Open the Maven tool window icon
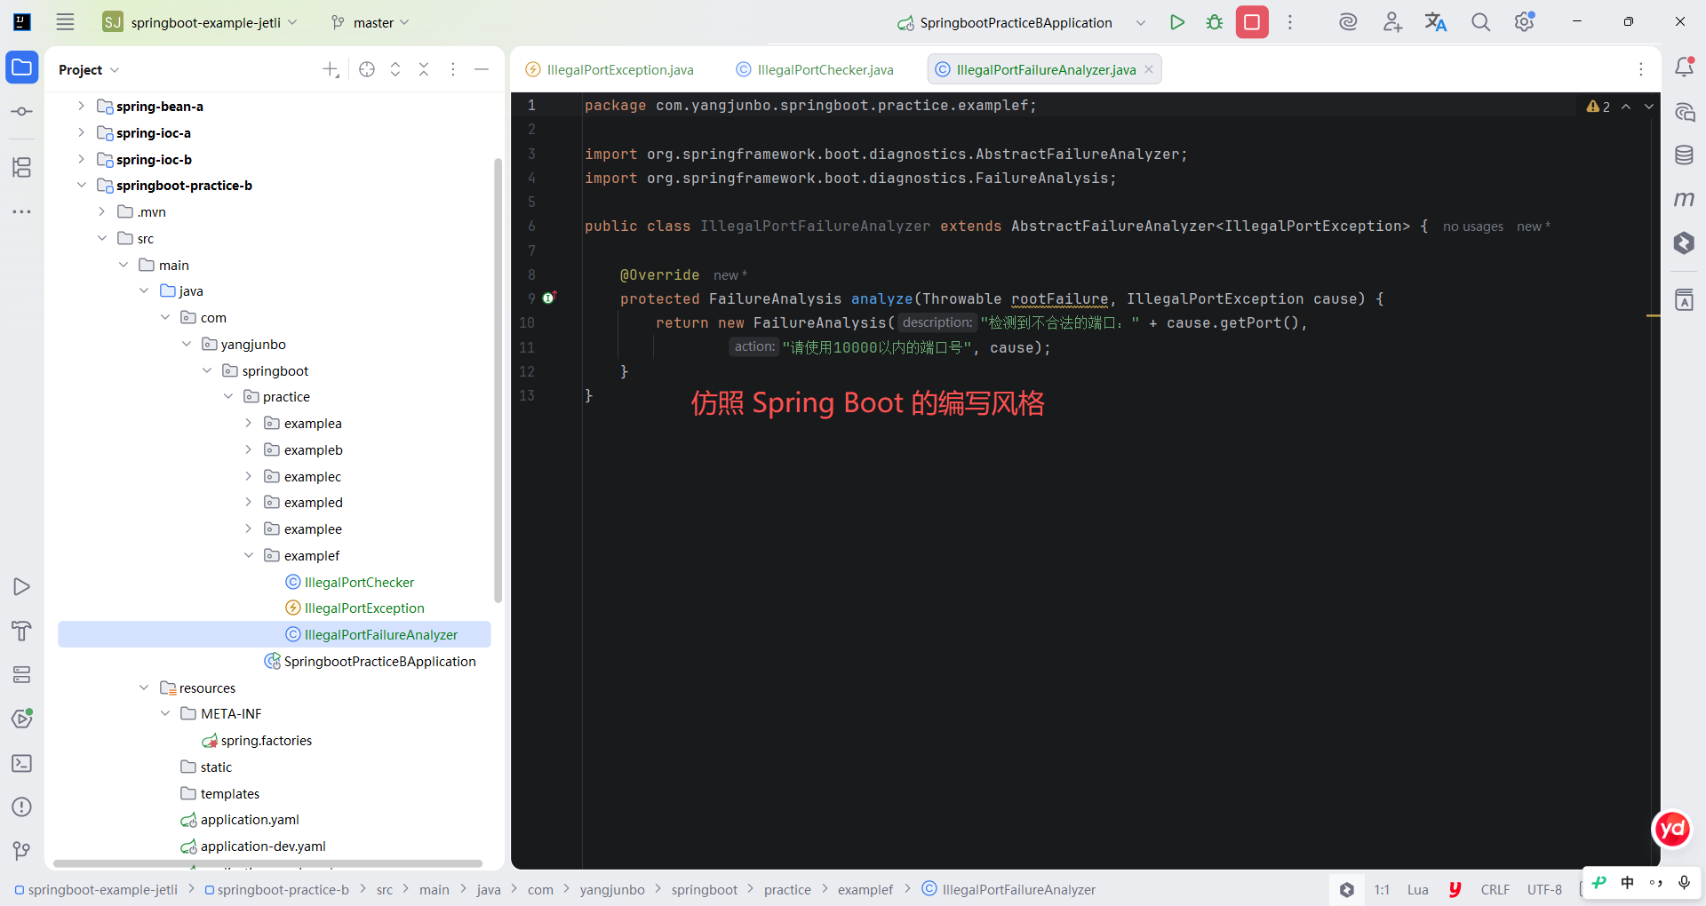 1684,199
